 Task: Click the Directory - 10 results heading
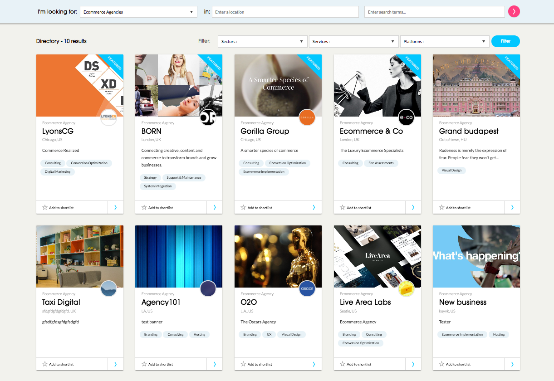tap(61, 41)
